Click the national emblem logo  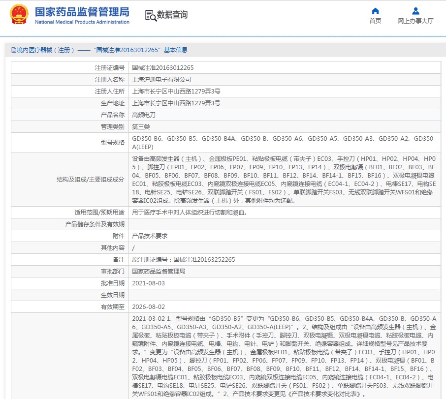pos(19,14)
